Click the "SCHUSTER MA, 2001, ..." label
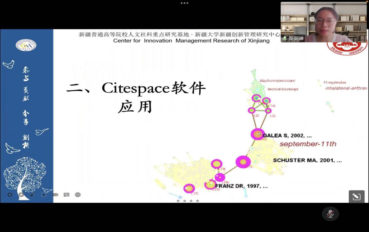The width and height of the screenshot is (369, 232). (x=307, y=160)
